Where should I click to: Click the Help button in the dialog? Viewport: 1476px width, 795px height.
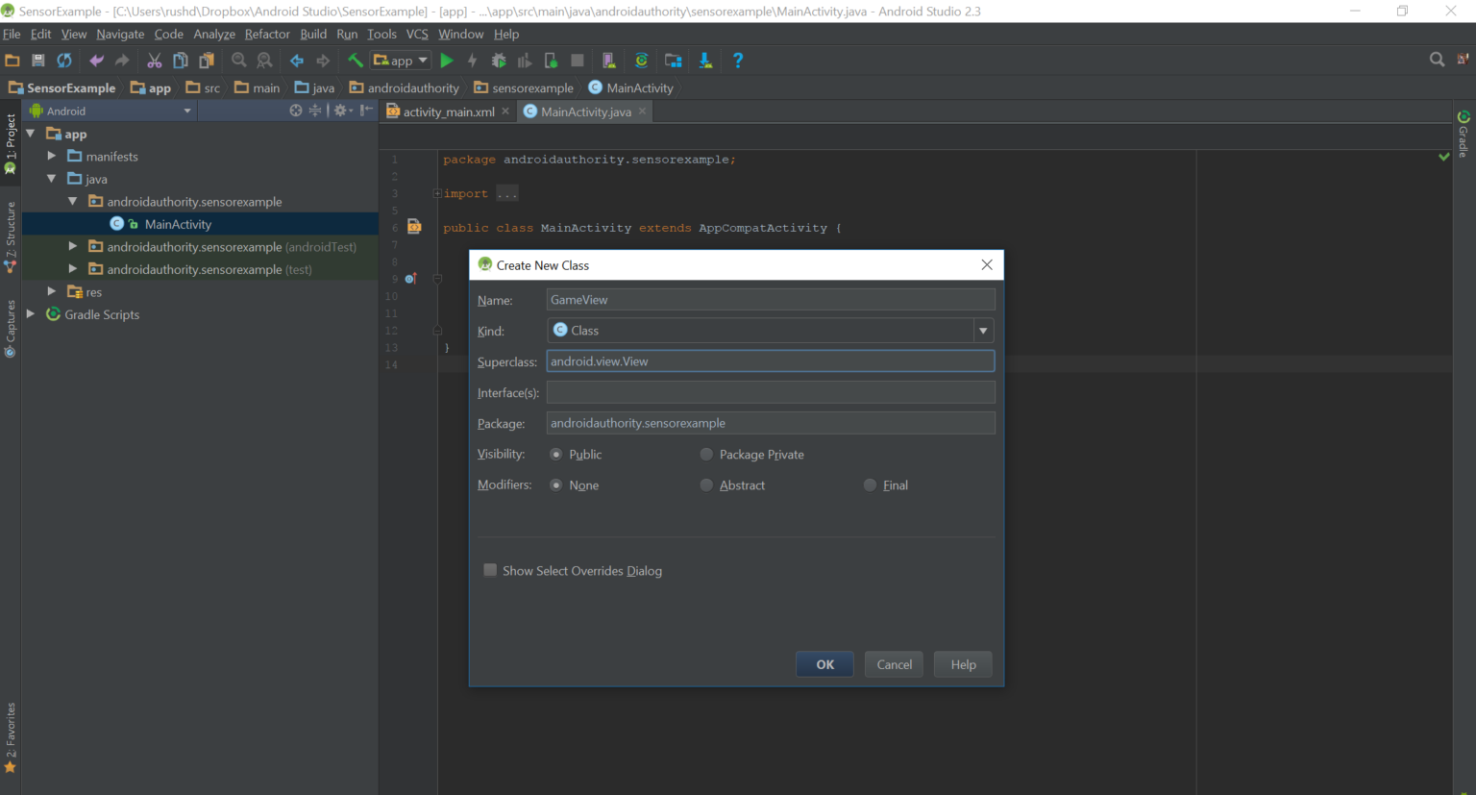coord(962,664)
